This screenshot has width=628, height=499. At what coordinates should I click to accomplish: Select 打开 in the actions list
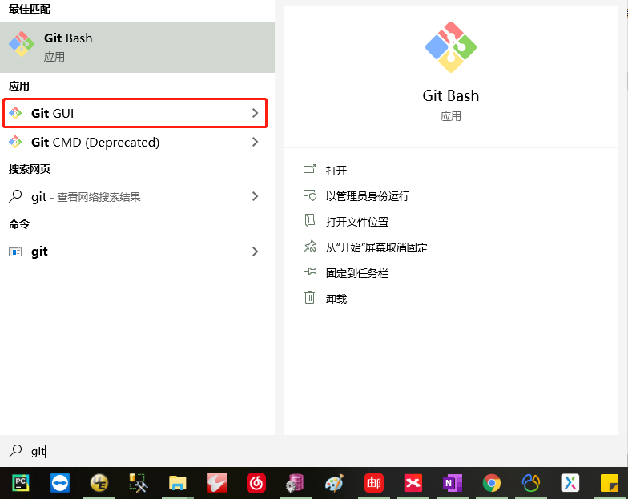(x=336, y=170)
